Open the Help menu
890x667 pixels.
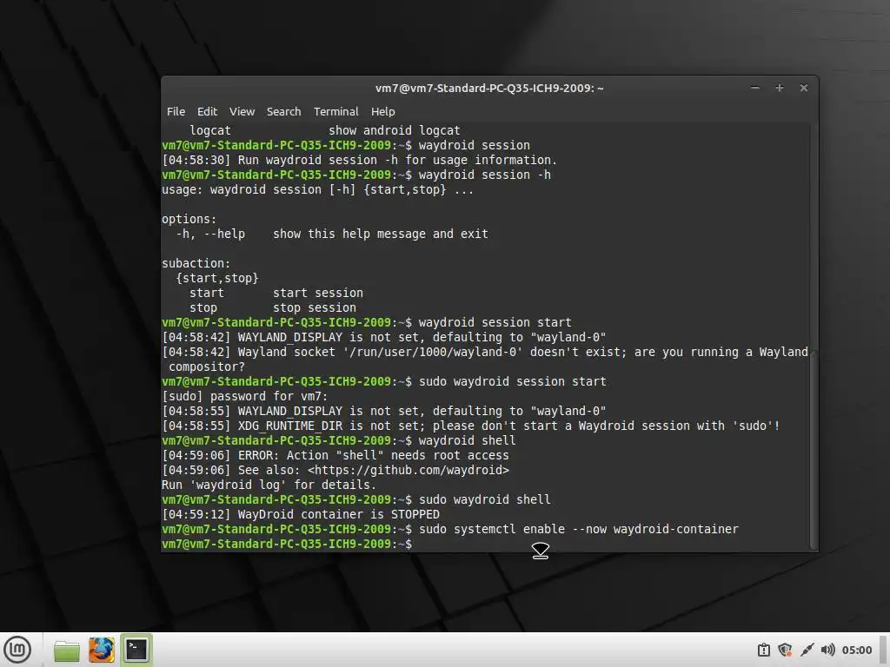pos(383,112)
